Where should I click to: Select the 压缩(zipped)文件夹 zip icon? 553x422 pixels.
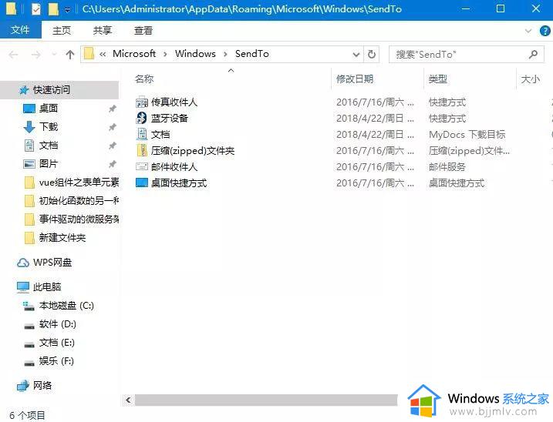click(142, 150)
